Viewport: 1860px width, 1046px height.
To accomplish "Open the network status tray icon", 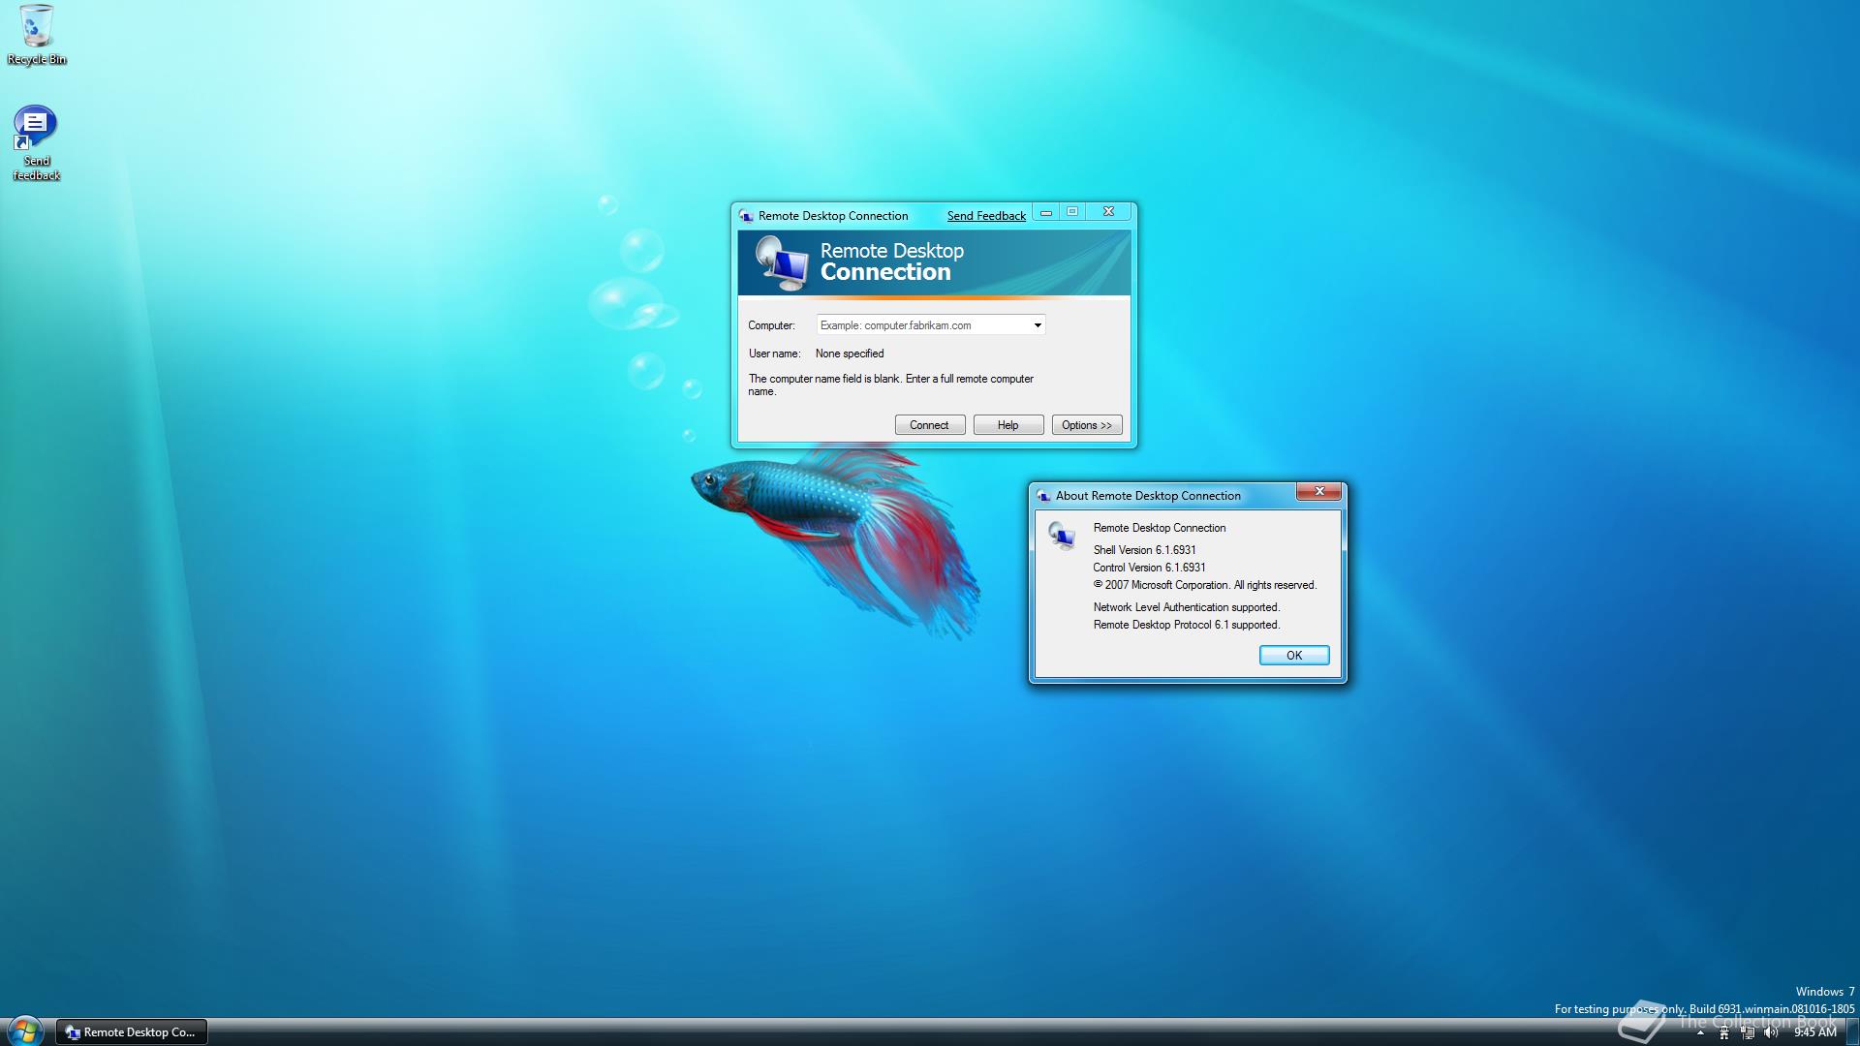I will pos(1748,1032).
